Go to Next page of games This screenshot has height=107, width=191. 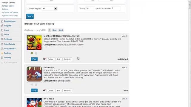(54, 30)
